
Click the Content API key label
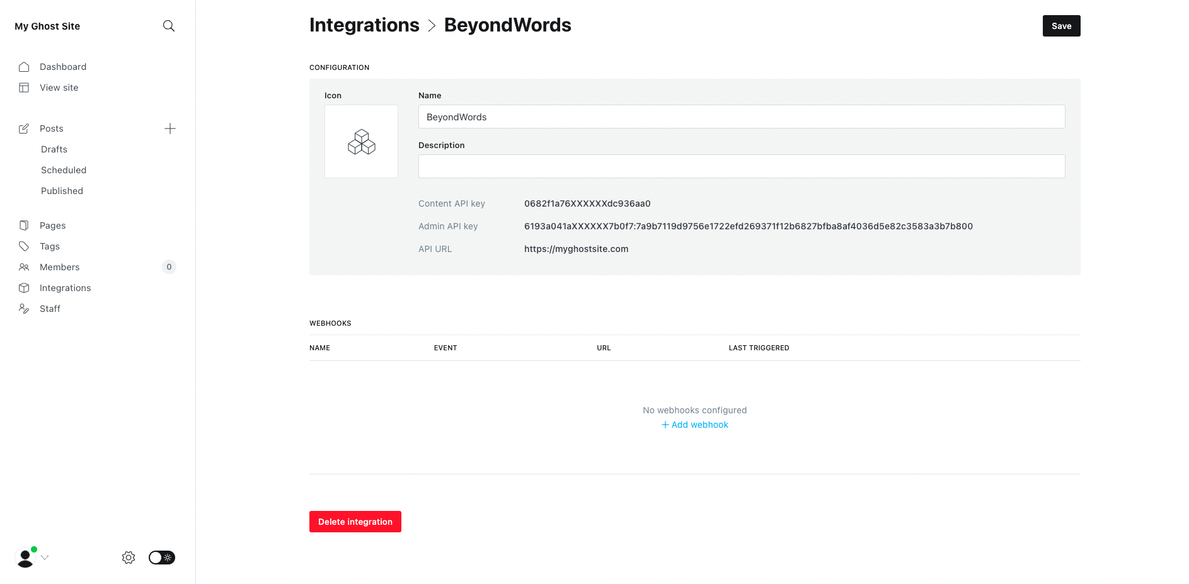tap(452, 203)
